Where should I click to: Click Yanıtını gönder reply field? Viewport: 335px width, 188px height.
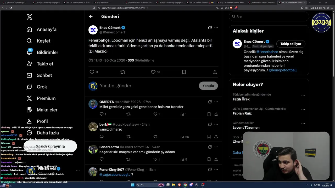(148, 86)
